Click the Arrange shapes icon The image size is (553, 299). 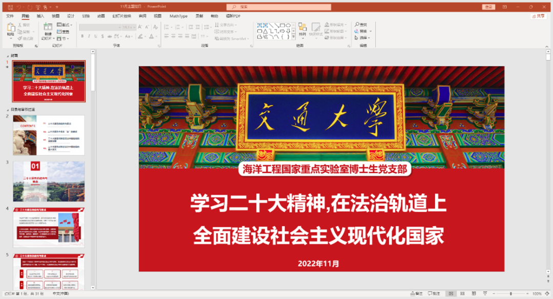pyautogui.click(x=302, y=28)
